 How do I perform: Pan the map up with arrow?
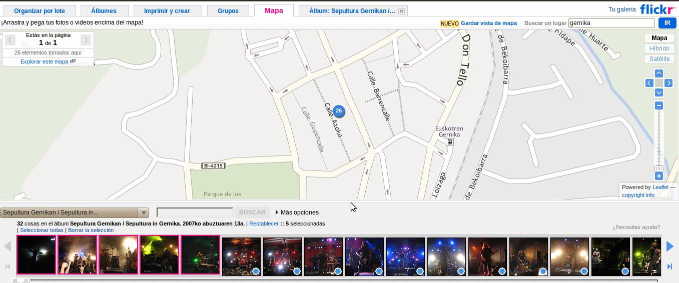click(659, 73)
